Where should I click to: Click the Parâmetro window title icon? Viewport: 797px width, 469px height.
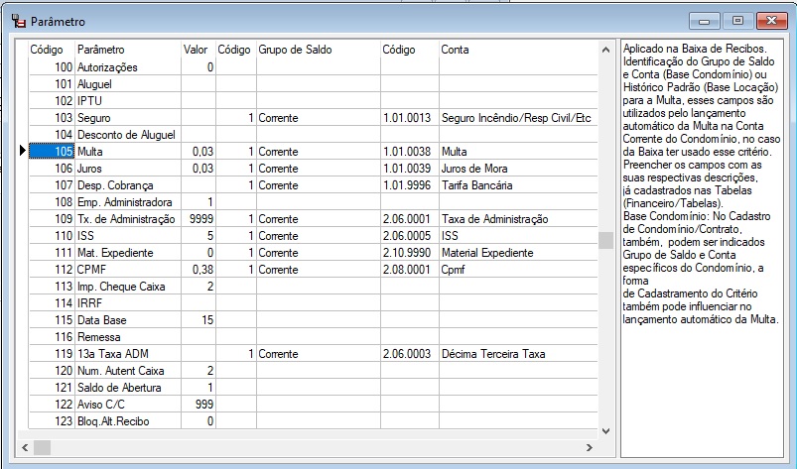pyautogui.click(x=19, y=22)
